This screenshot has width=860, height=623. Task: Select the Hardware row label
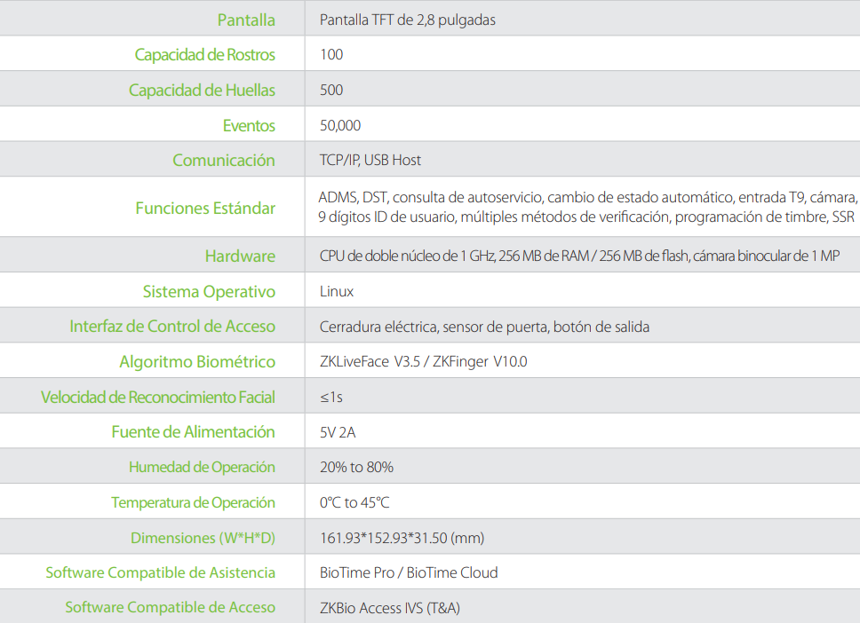(240, 256)
